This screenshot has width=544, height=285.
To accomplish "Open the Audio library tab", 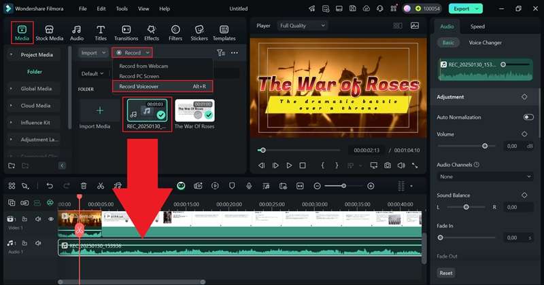I will click(x=77, y=33).
